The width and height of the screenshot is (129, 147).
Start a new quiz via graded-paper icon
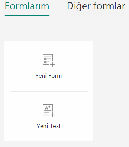tap(49, 111)
